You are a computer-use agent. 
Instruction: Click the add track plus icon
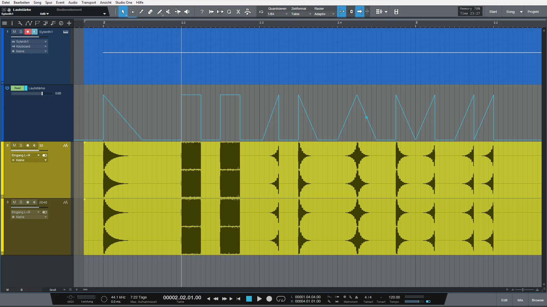pos(69,23)
